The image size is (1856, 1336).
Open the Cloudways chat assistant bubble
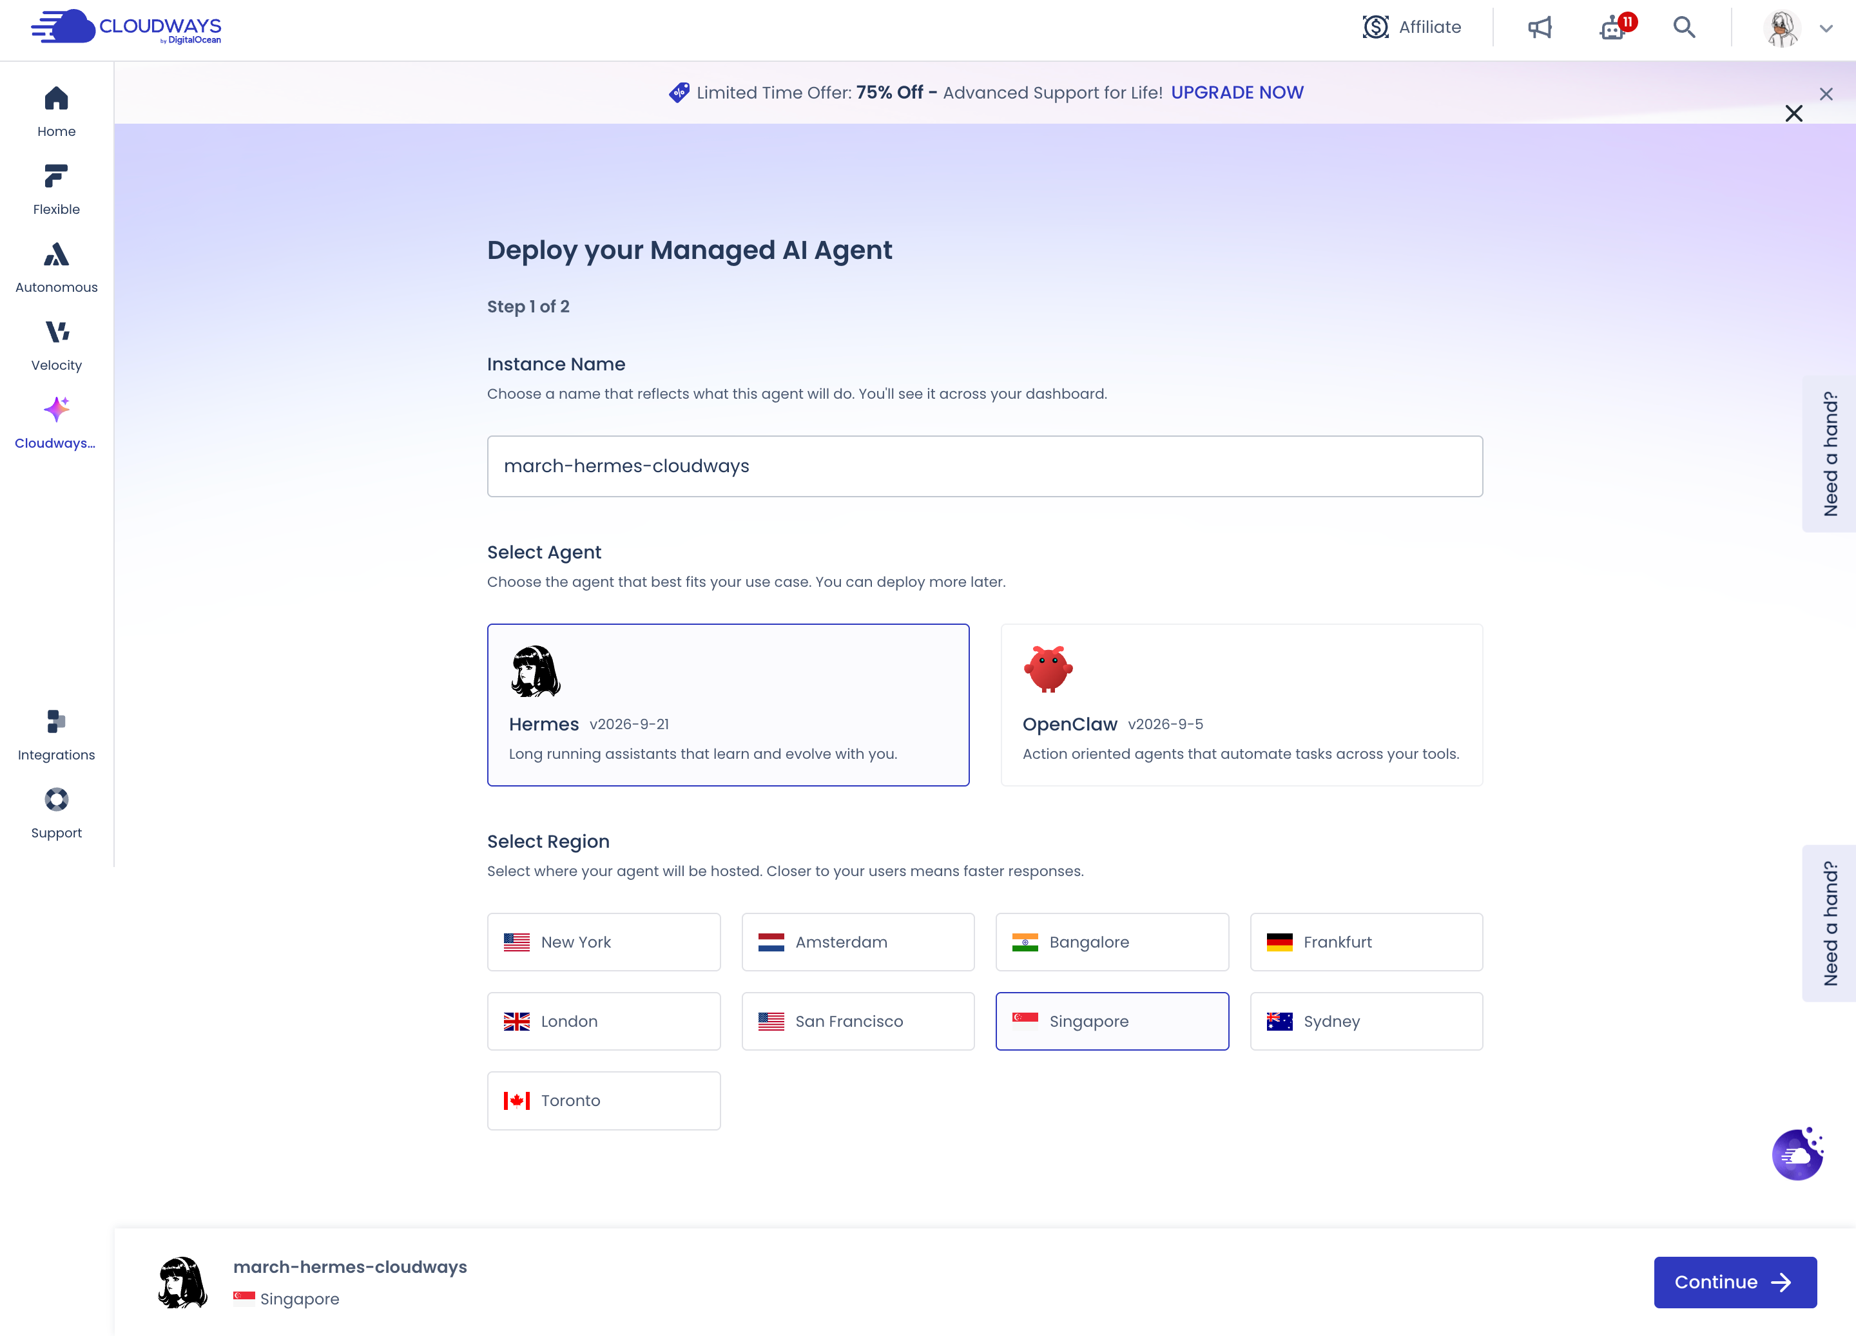tap(1798, 1154)
